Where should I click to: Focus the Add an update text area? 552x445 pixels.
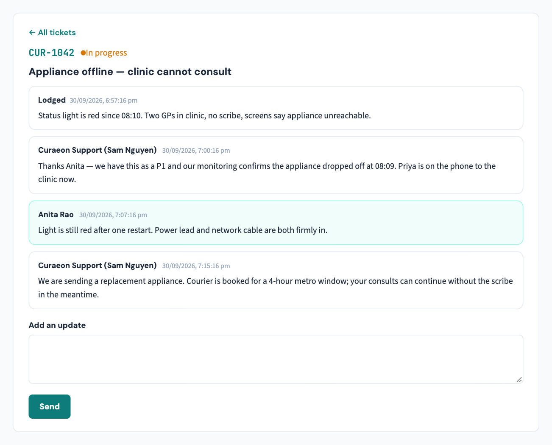[x=276, y=359]
